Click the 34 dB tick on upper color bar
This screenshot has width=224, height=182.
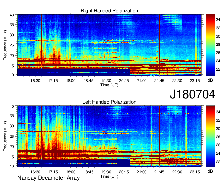(218, 20)
